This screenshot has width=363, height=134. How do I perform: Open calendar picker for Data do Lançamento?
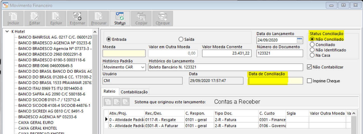coord(299,40)
